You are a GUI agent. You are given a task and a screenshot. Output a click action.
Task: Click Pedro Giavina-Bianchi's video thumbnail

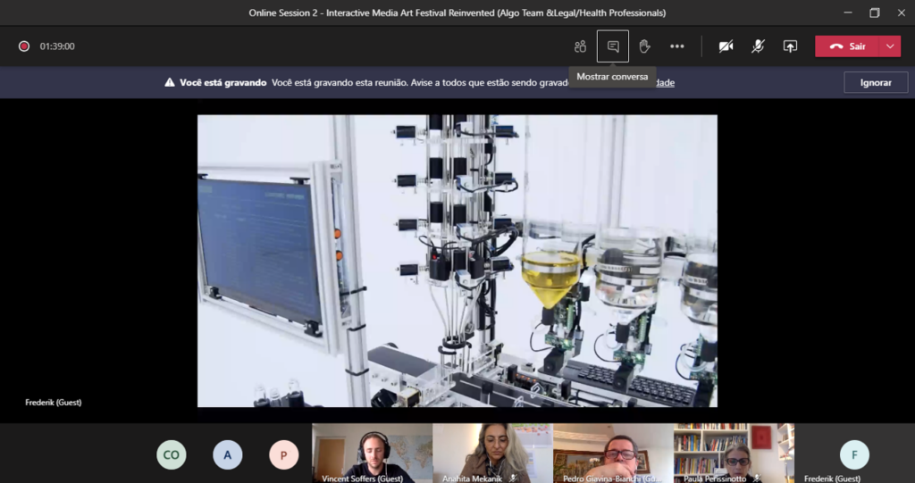(613, 452)
